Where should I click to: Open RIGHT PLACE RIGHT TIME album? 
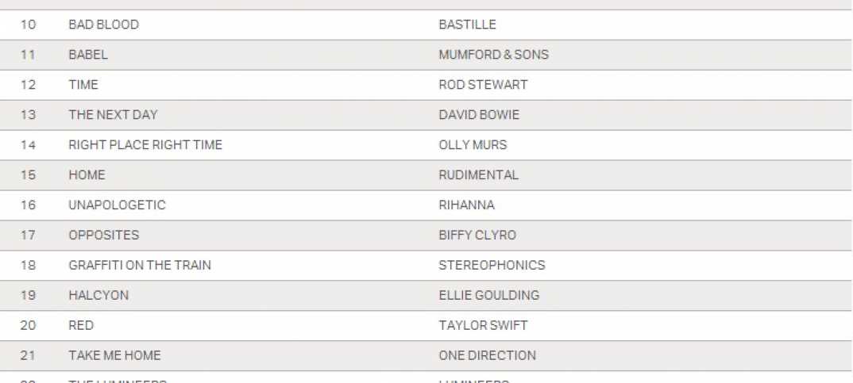pyautogui.click(x=145, y=145)
